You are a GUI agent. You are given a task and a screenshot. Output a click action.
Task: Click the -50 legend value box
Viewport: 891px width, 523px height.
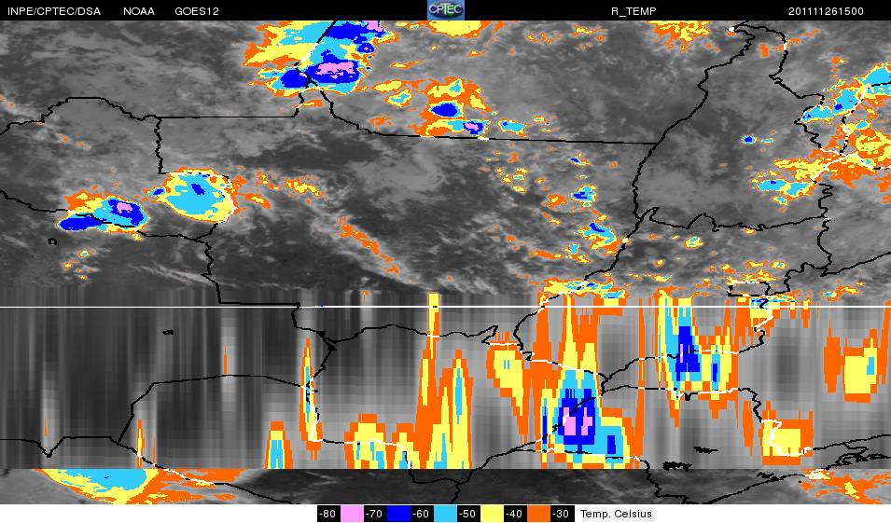click(x=470, y=514)
